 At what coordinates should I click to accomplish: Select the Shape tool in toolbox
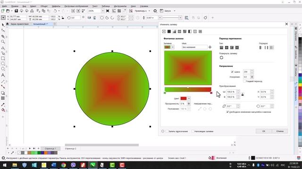click(x=3, y=30)
